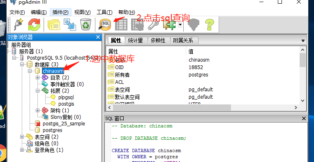Open the 插件(P) menu
The height and width of the screenshot is (162, 314).
(60, 12)
